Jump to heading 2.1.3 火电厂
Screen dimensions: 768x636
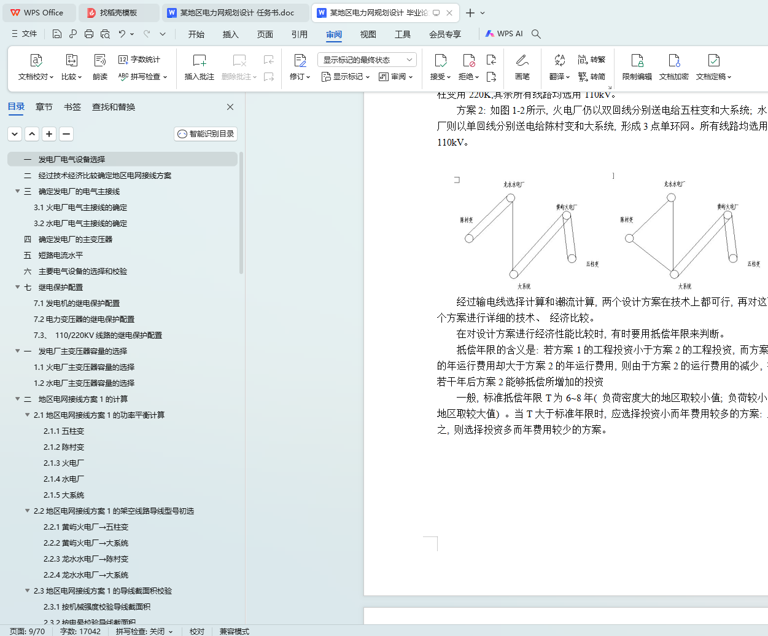coord(64,463)
